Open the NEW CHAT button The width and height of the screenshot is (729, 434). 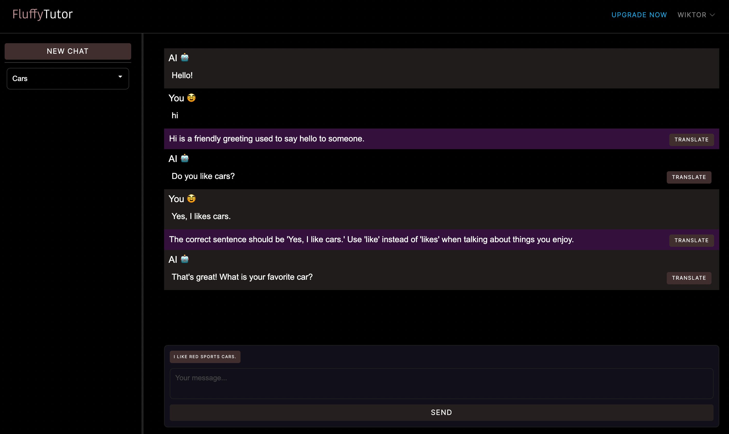(x=68, y=51)
